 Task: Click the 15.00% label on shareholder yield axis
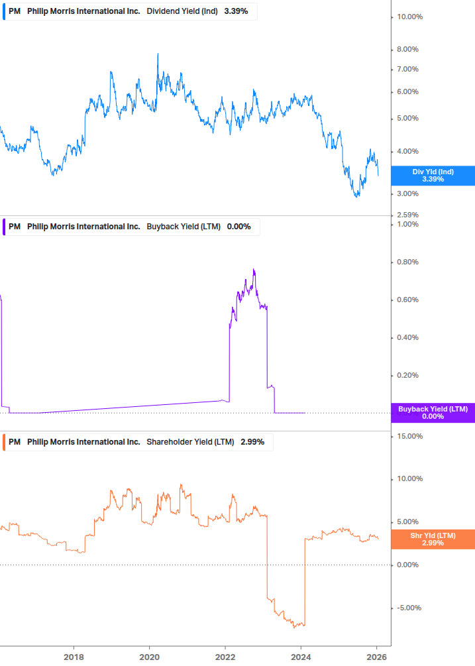(x=409, y=436)
